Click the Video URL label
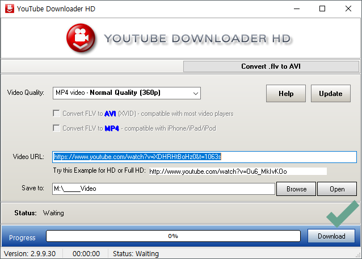362x259 pixels. (x=28, y=157)
